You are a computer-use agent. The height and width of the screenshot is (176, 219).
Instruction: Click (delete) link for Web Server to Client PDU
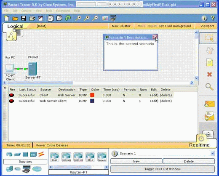[x=166, y=101]
